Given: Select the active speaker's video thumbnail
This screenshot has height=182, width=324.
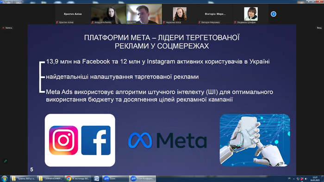Looking at the screenshot, I should pyautogui.click(x=144, y=14).
